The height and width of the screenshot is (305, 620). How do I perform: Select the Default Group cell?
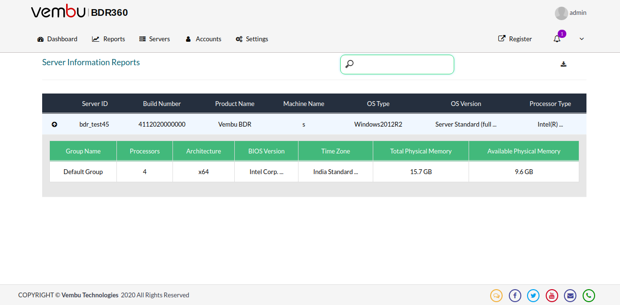(x=83, y=172)
